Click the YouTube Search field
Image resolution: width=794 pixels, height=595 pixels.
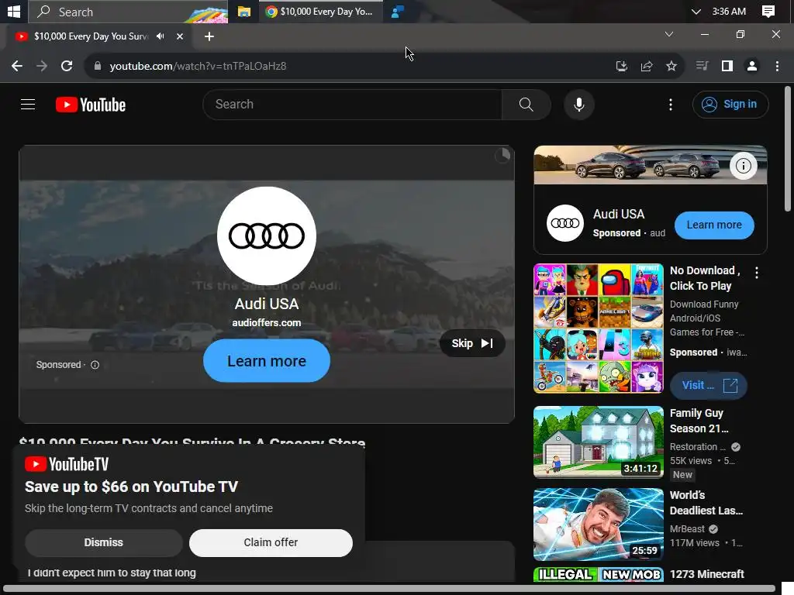[x=353, y=105]
